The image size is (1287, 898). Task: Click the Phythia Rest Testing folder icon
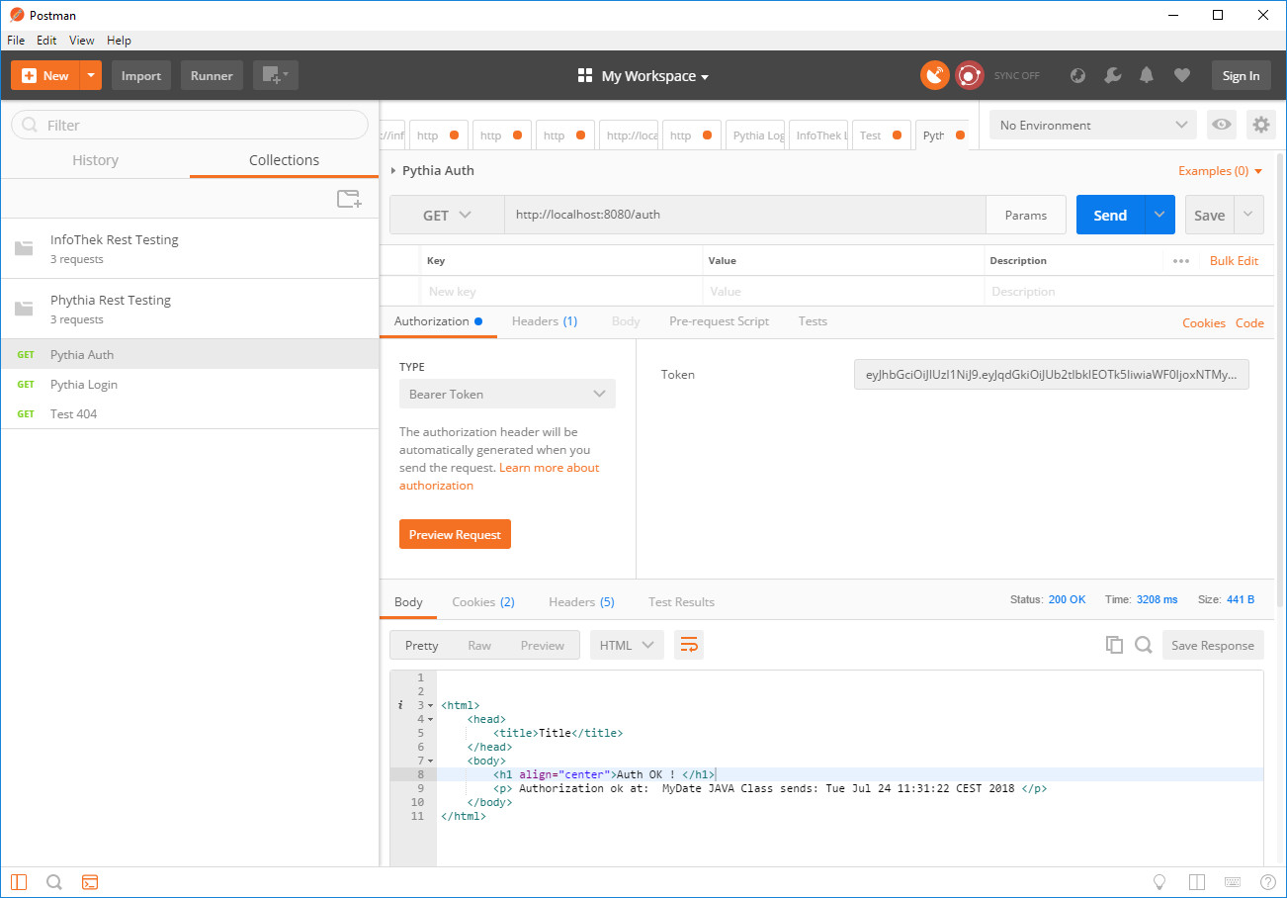tap(25, 309)
